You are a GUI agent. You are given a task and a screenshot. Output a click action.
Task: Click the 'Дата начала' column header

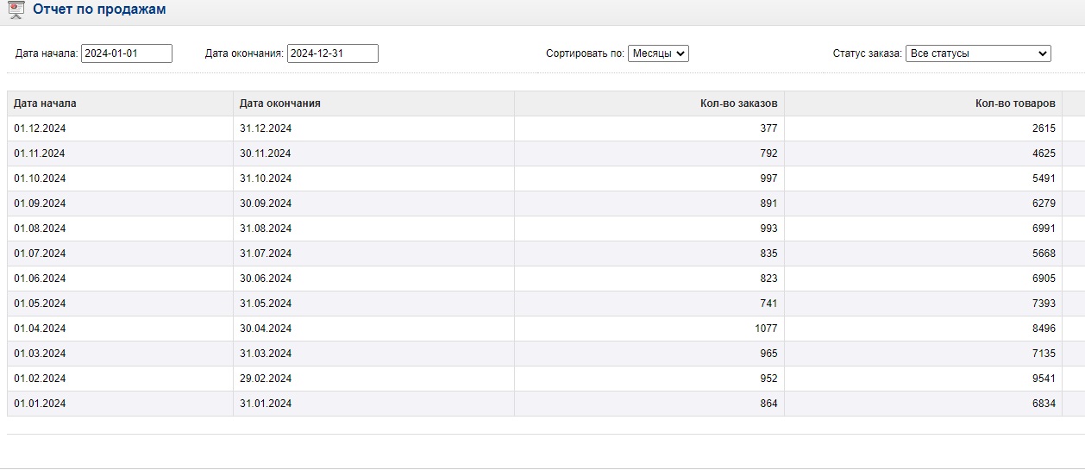[45, 103]
